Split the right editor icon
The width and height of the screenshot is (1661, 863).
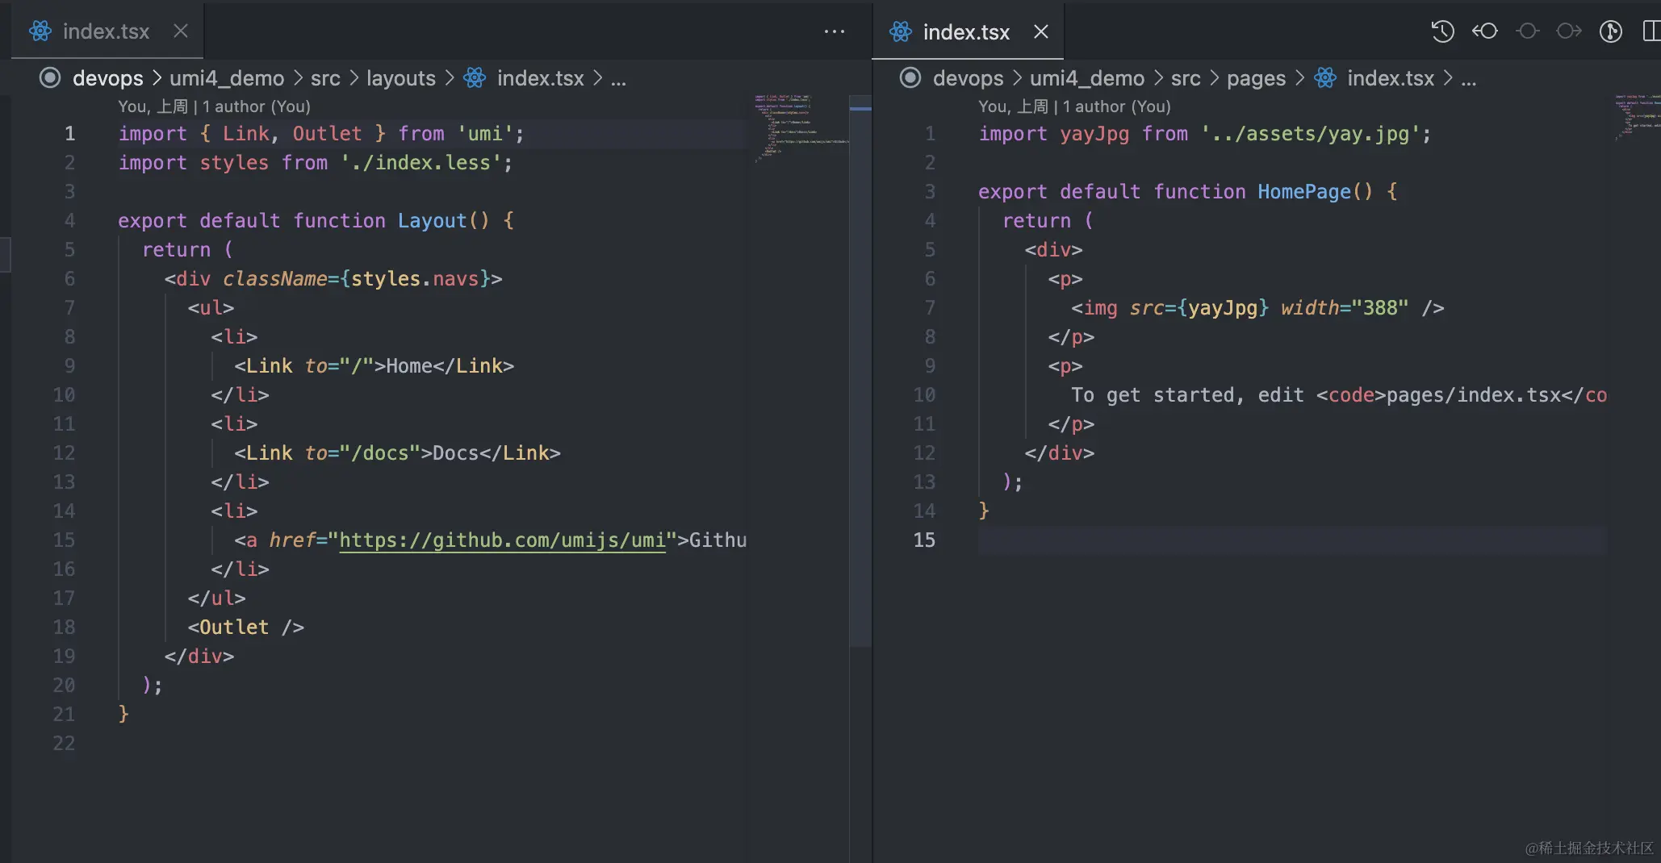pyautogui.click(x=1651, y=31)
